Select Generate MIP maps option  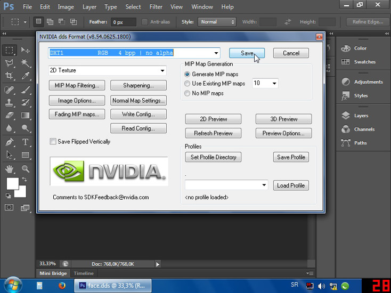pos(187,74)
